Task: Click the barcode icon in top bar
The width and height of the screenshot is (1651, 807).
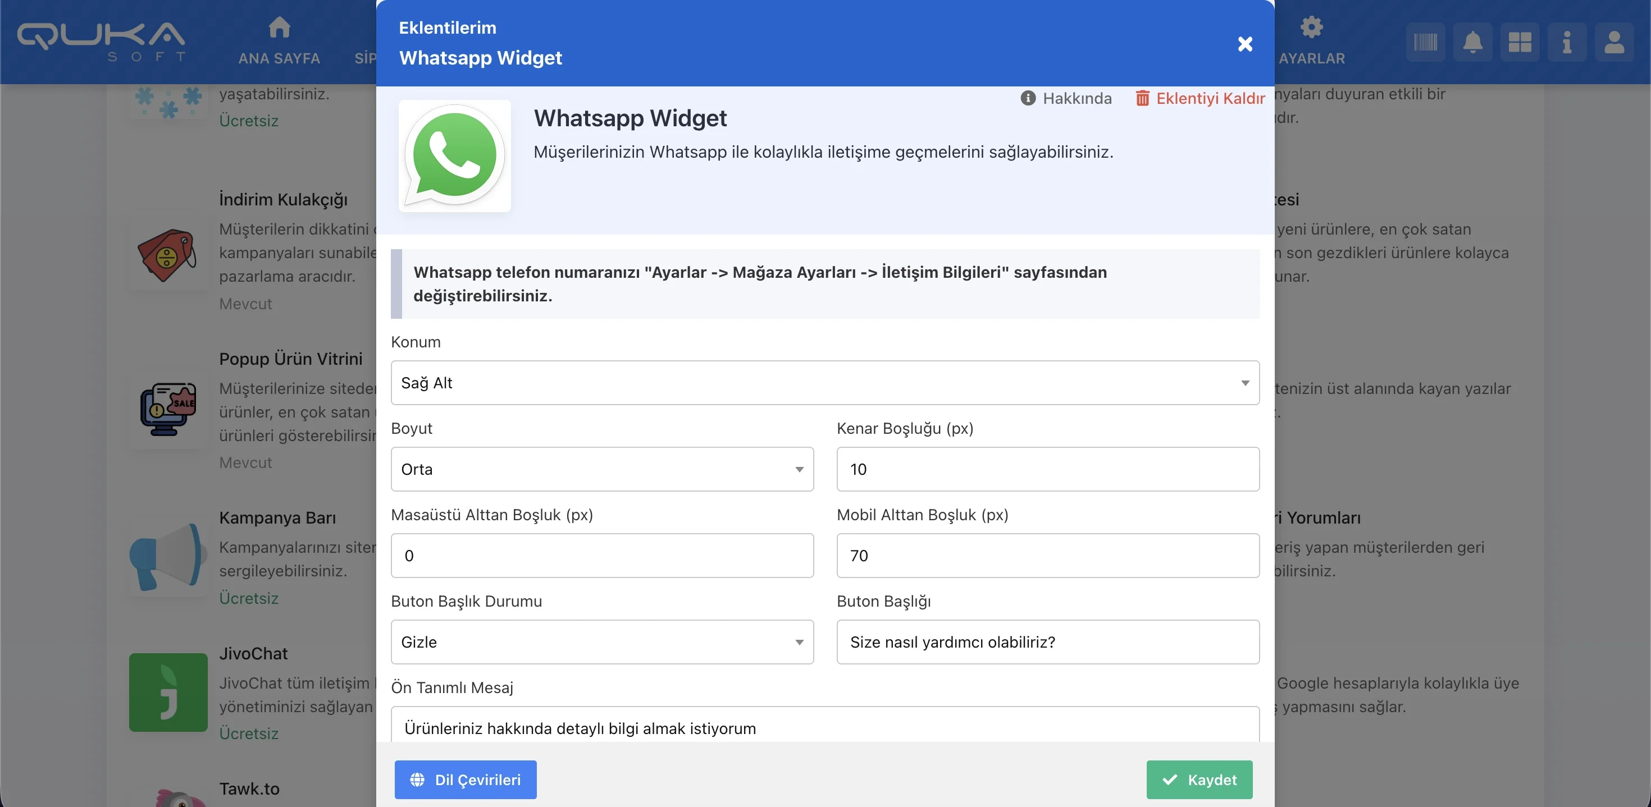Action: pyautogui.click(x=1425, y=43)
